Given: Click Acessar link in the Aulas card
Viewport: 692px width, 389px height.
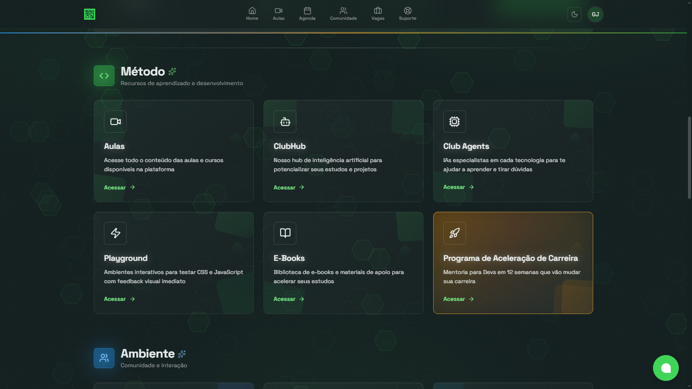Looking at the screenshot, I should 120,187.
